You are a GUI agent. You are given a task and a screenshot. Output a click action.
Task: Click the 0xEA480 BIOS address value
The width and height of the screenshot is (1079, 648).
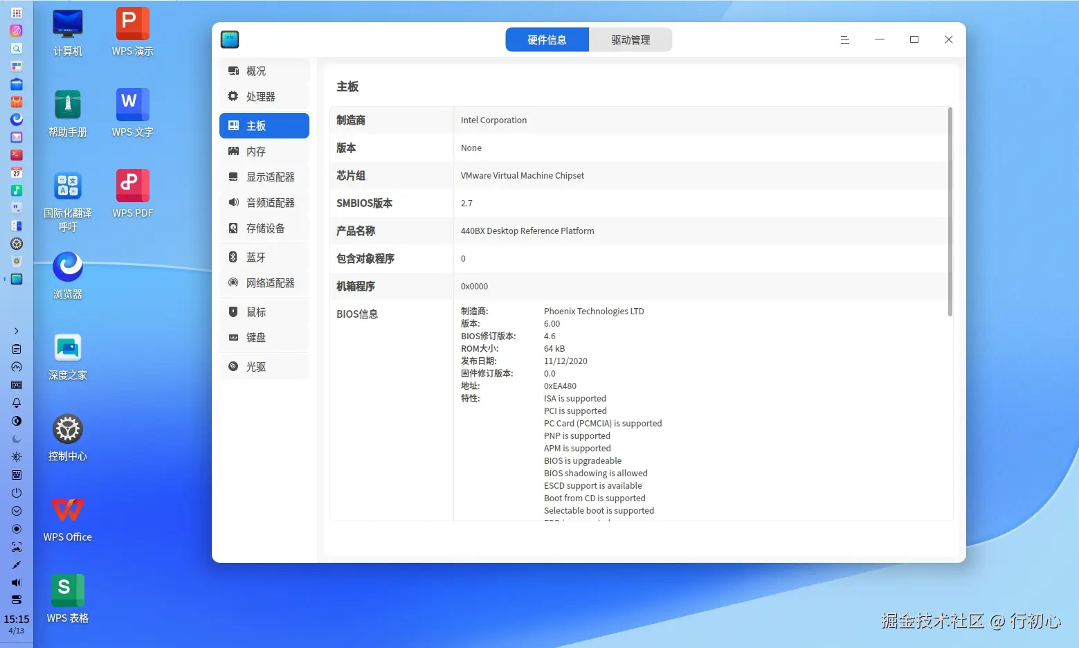[560, 386]
